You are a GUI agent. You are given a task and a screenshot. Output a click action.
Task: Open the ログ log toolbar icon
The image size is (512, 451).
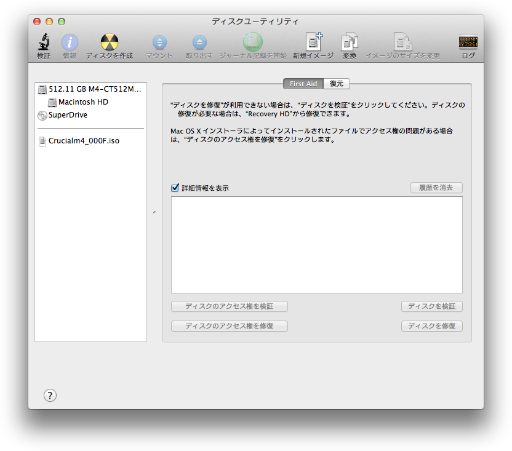(x=468, y=42)
